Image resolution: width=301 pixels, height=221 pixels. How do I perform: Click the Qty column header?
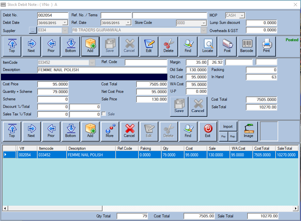point(172,148)
